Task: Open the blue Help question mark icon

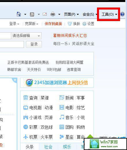Action: point(122,14)
